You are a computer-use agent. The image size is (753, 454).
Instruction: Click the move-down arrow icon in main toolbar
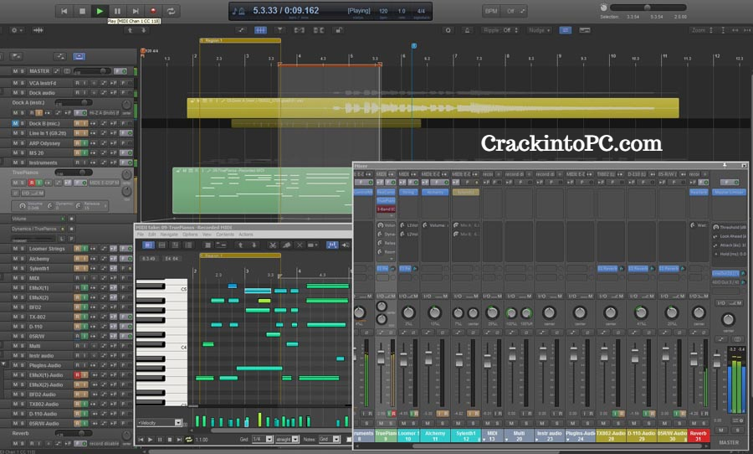[x=143, y=30]
